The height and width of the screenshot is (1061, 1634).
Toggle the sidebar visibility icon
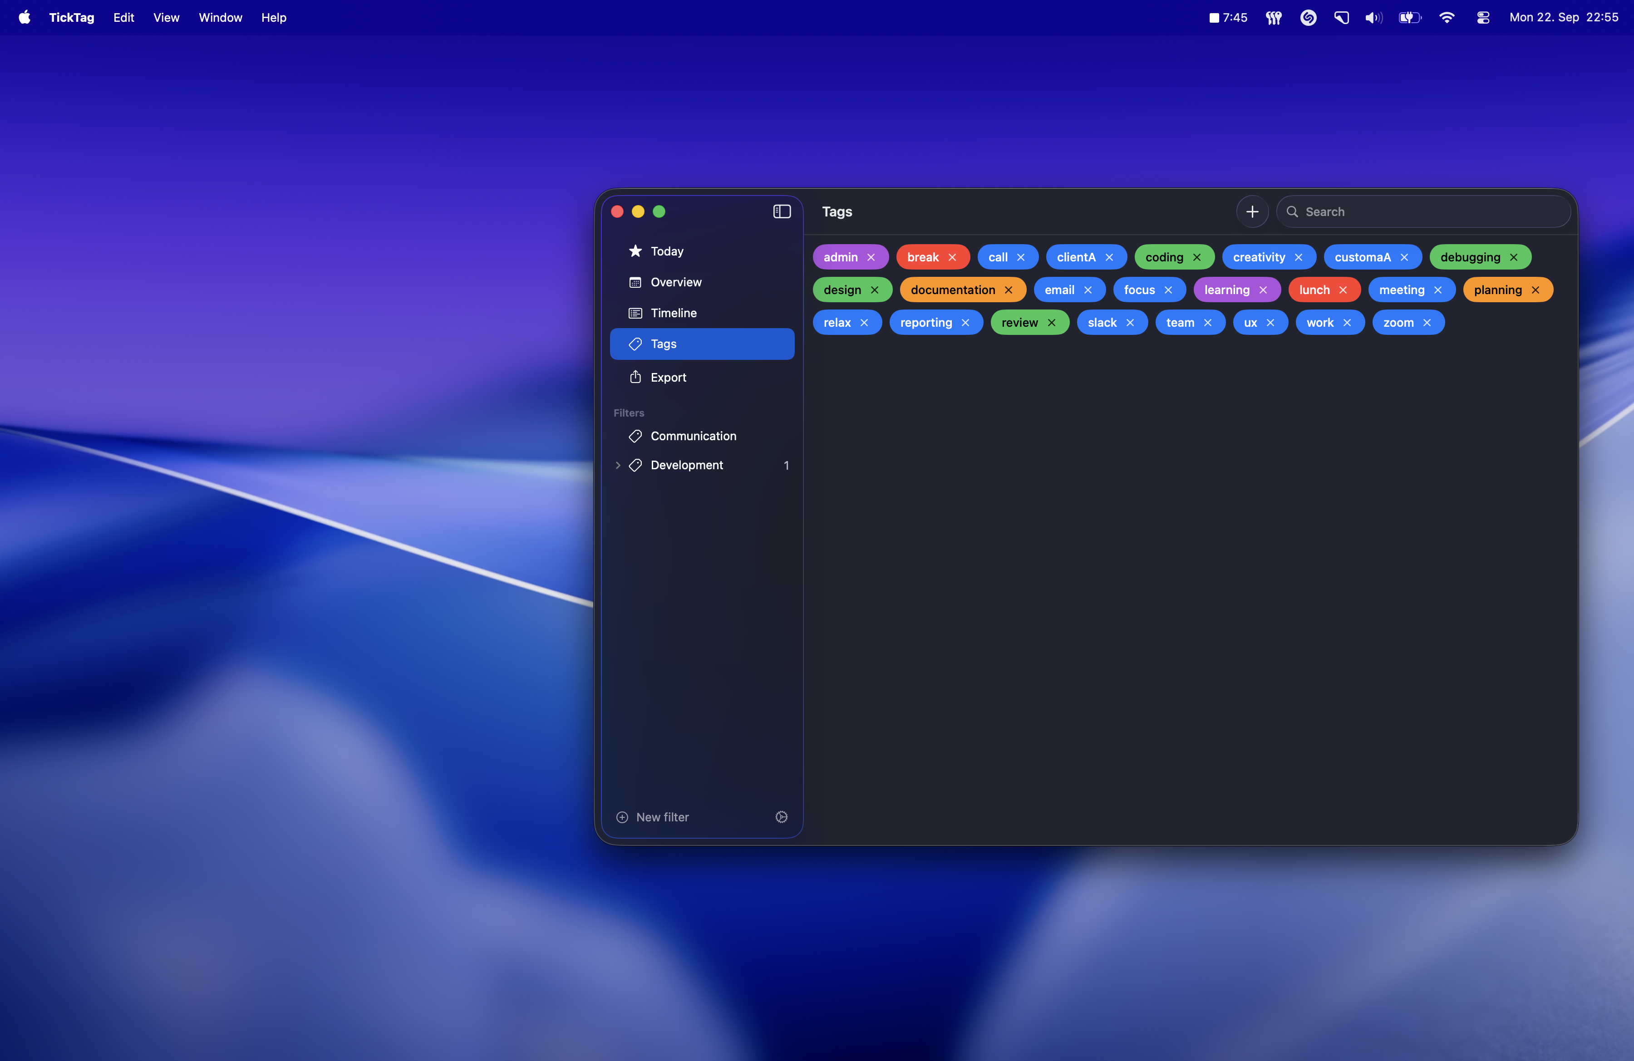click(x=781, y=211)
